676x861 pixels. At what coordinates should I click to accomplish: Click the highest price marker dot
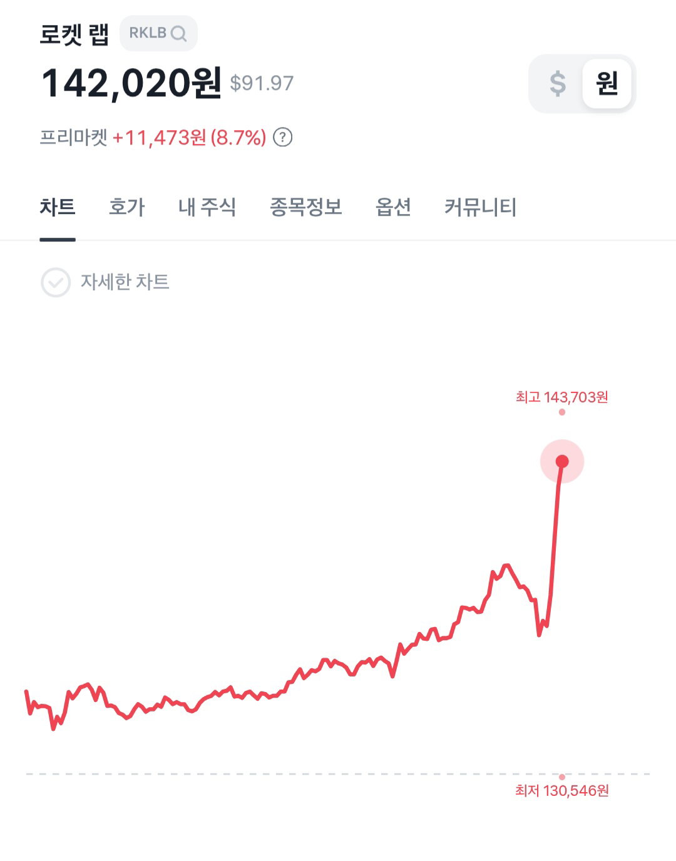coord(562,412)
